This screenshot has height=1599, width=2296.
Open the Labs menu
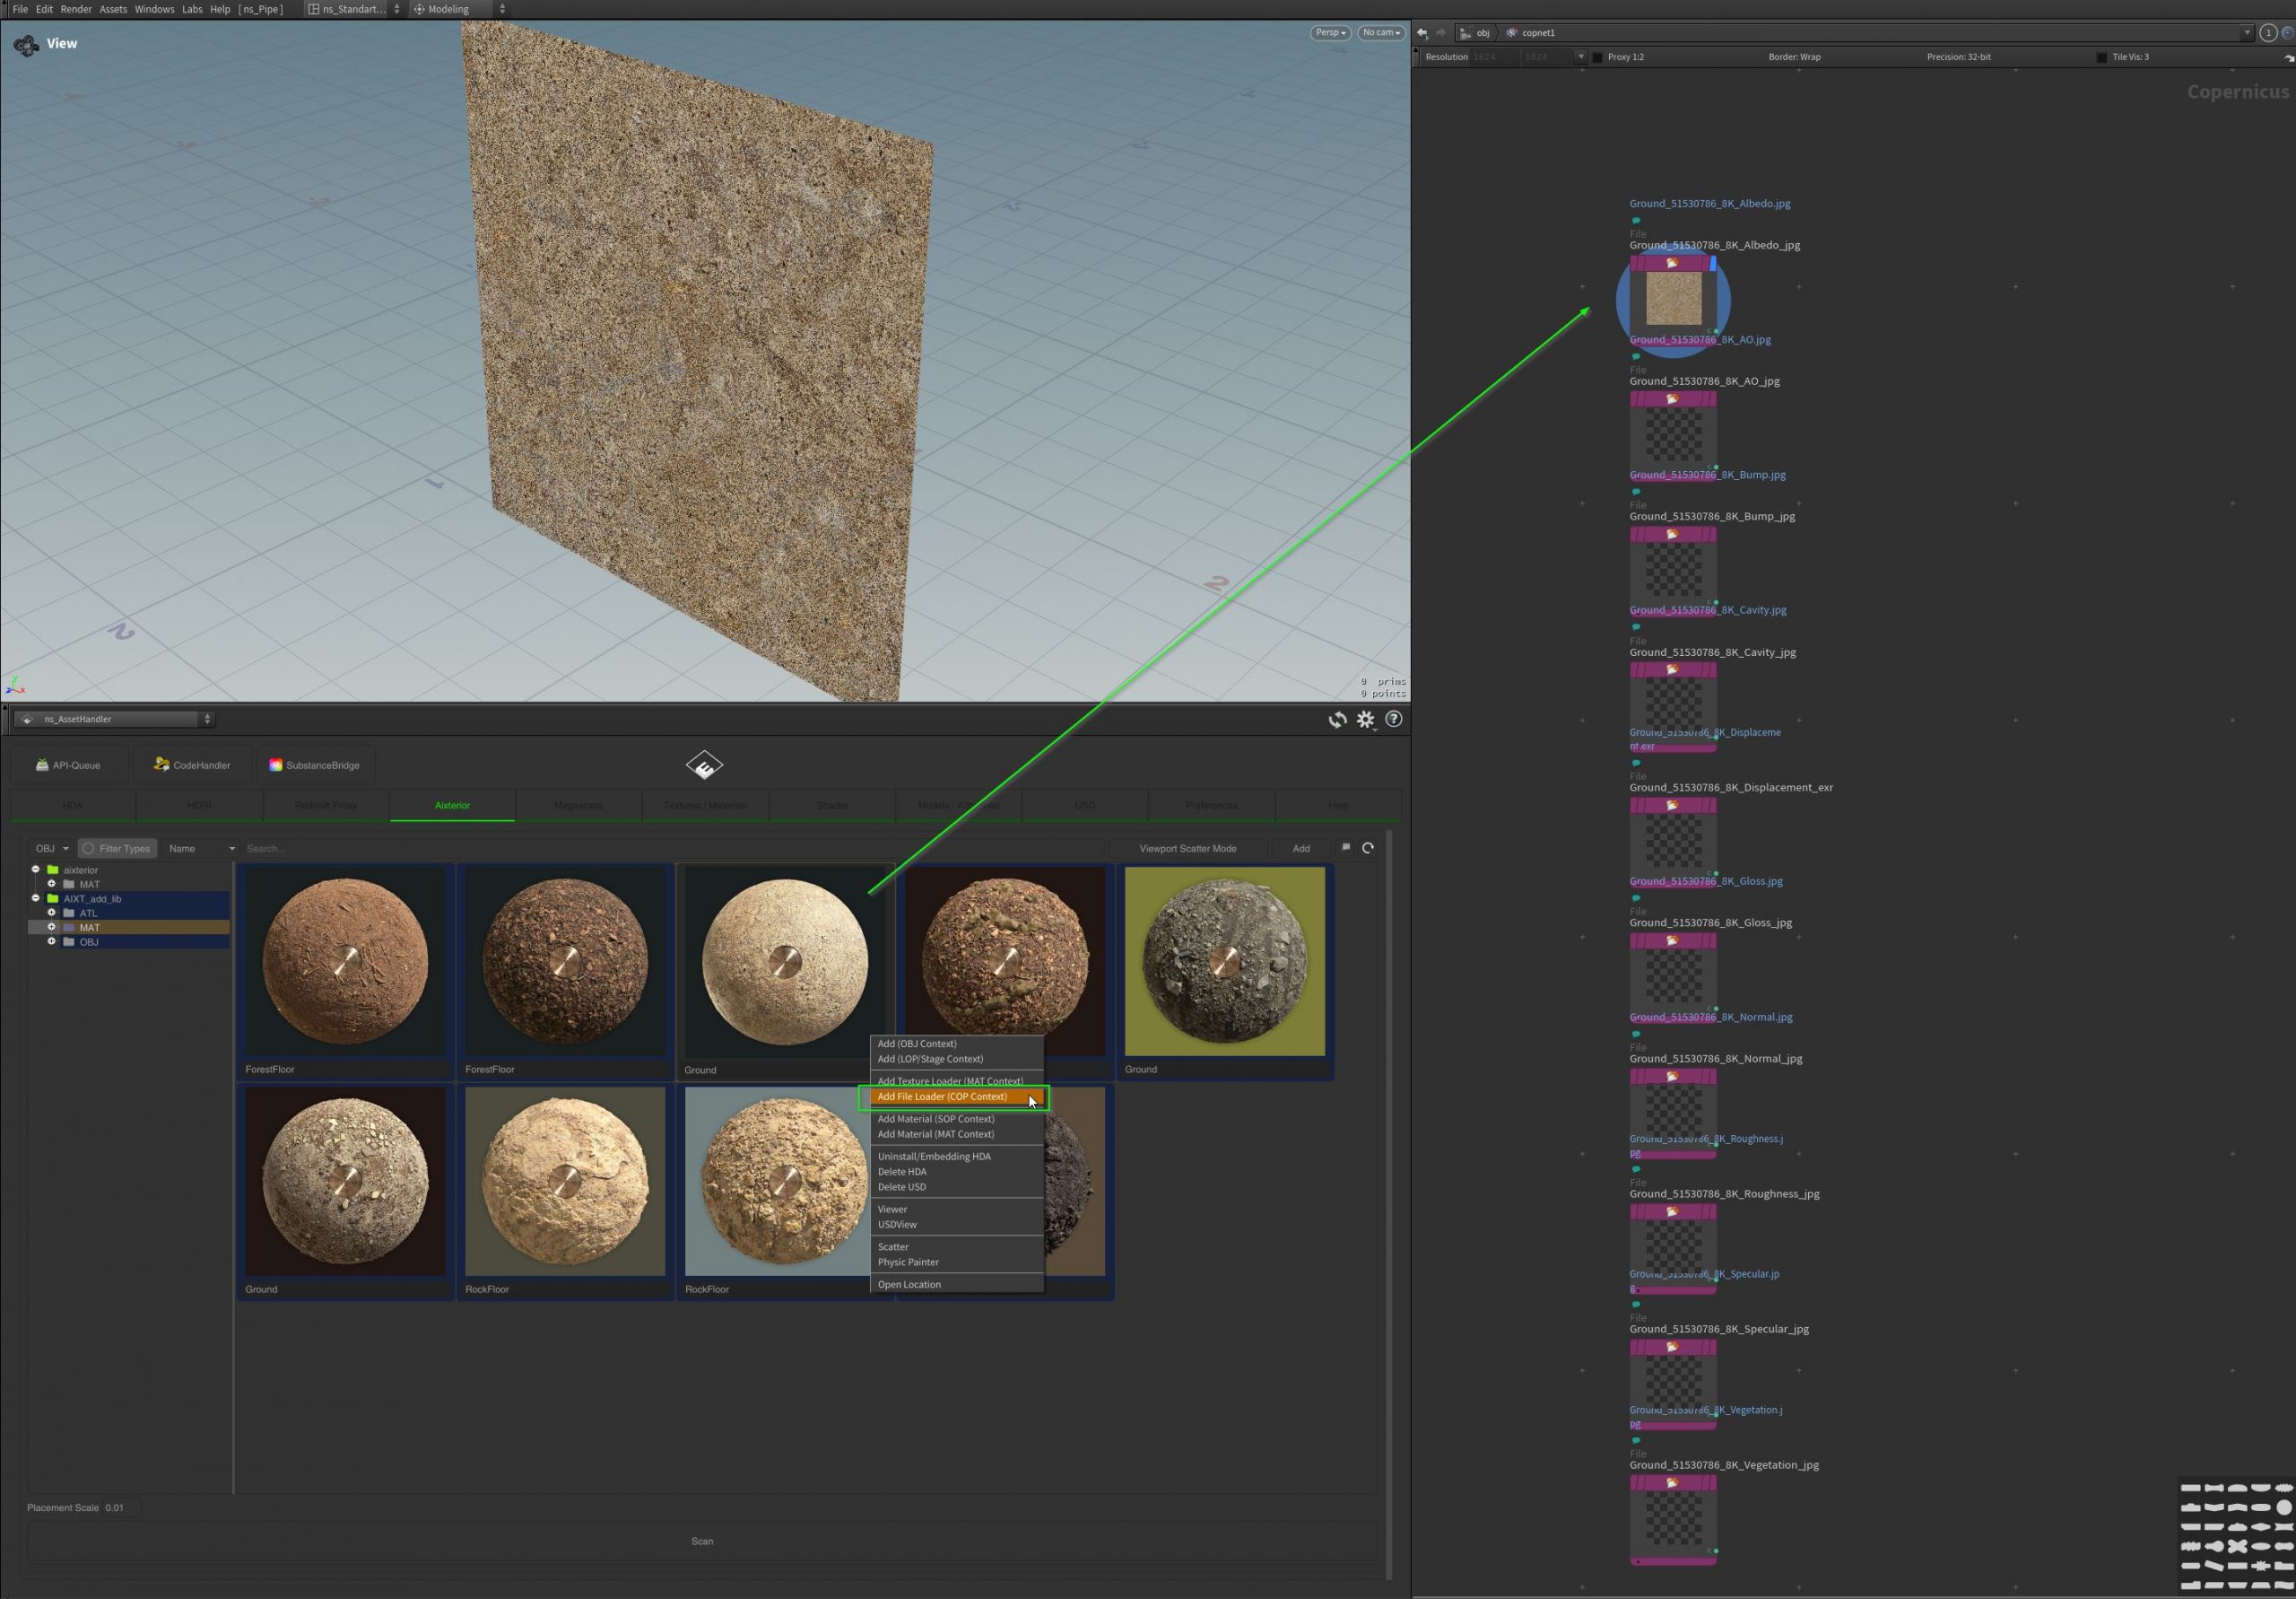(192, 9)
